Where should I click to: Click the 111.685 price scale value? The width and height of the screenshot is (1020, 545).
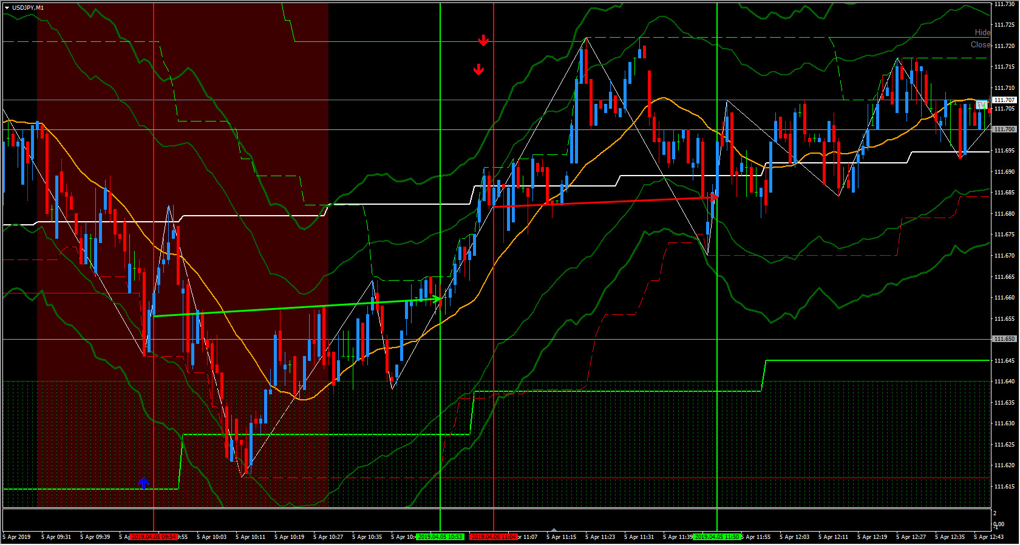point(1004,193)
